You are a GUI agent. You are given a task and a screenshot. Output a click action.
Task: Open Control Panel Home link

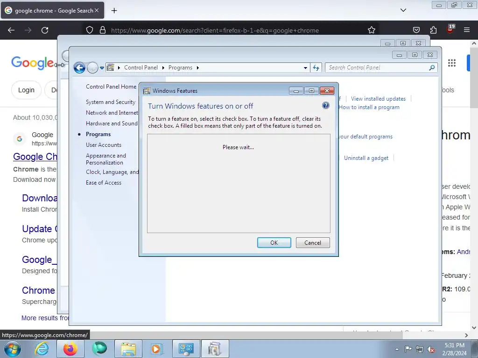[111, 86]
